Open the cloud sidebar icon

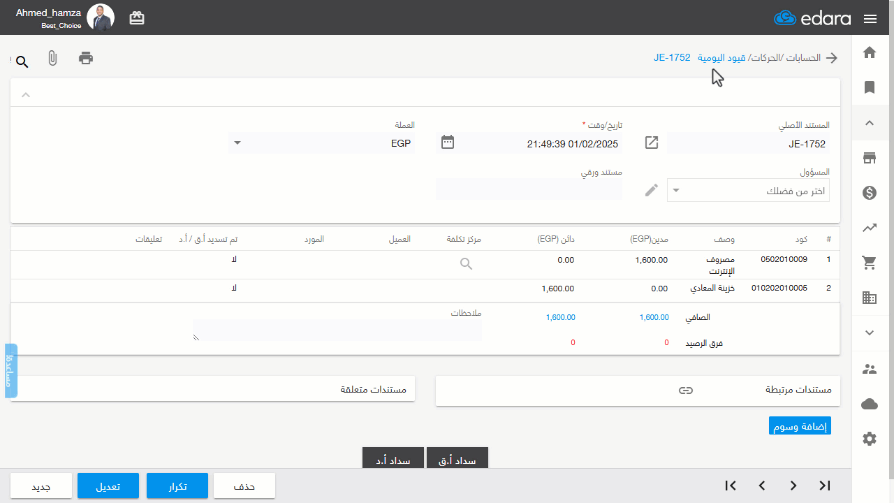[x=870, y=404]
